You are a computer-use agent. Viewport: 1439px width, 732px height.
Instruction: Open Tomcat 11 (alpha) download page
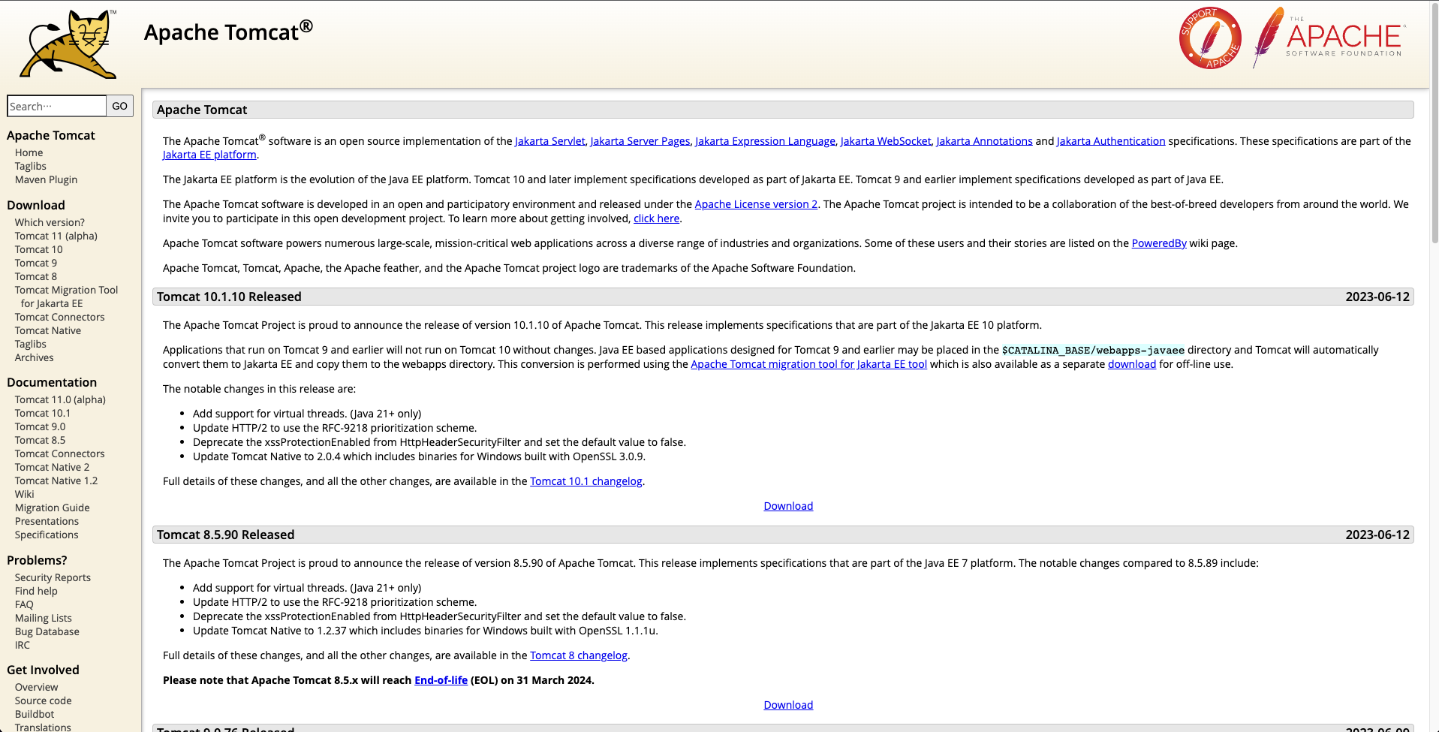pos(56,236)
